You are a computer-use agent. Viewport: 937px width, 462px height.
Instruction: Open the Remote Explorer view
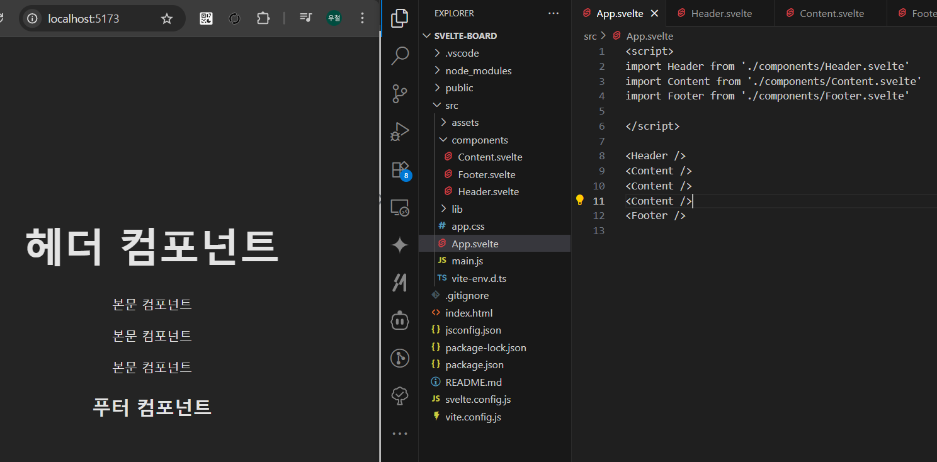pyautogui.click(x=400, y=207)
